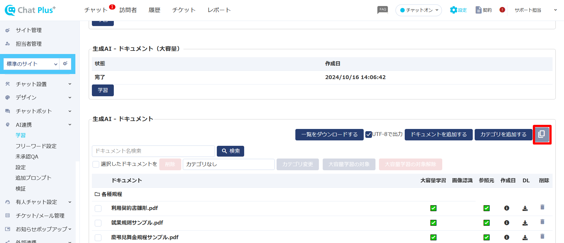Show info icon for 利用契約書雛形.pdf creation date
The height and width of the screenshot is (243, 564).
click(x=507, y=208)
